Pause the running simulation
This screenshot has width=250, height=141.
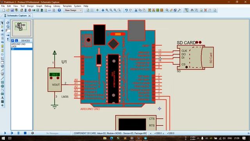coord(18,133)
